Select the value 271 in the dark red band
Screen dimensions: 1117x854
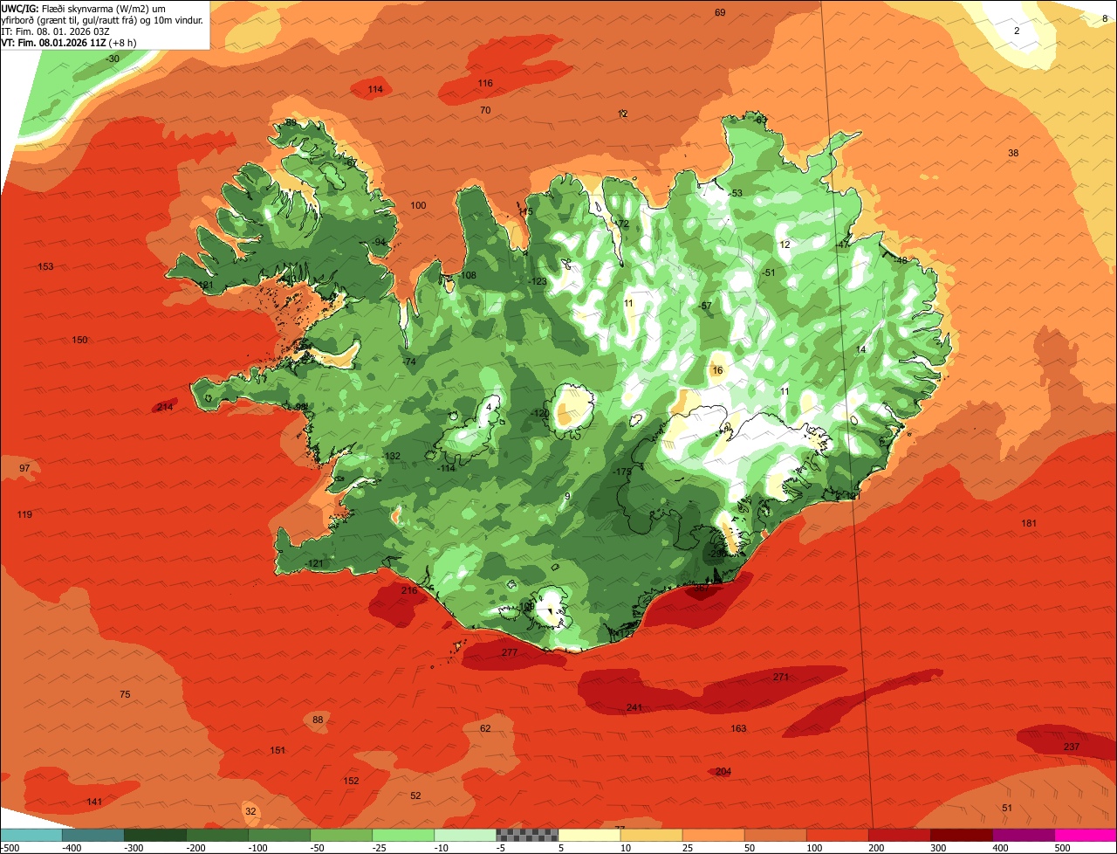click(x=781, y=678)
